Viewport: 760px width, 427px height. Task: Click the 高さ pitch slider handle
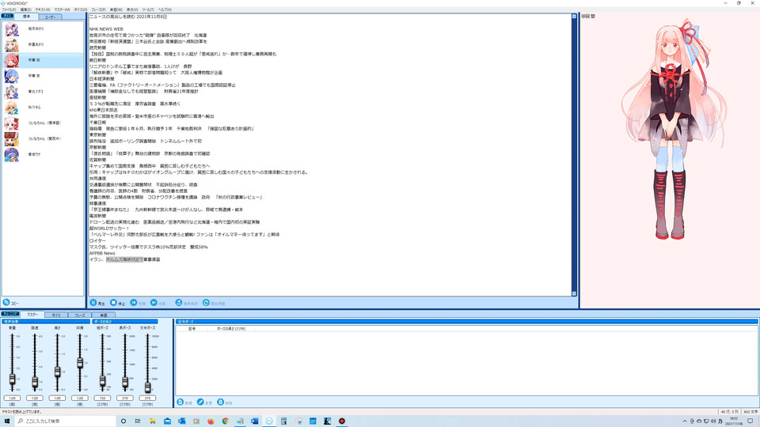(x=57, y=372)
